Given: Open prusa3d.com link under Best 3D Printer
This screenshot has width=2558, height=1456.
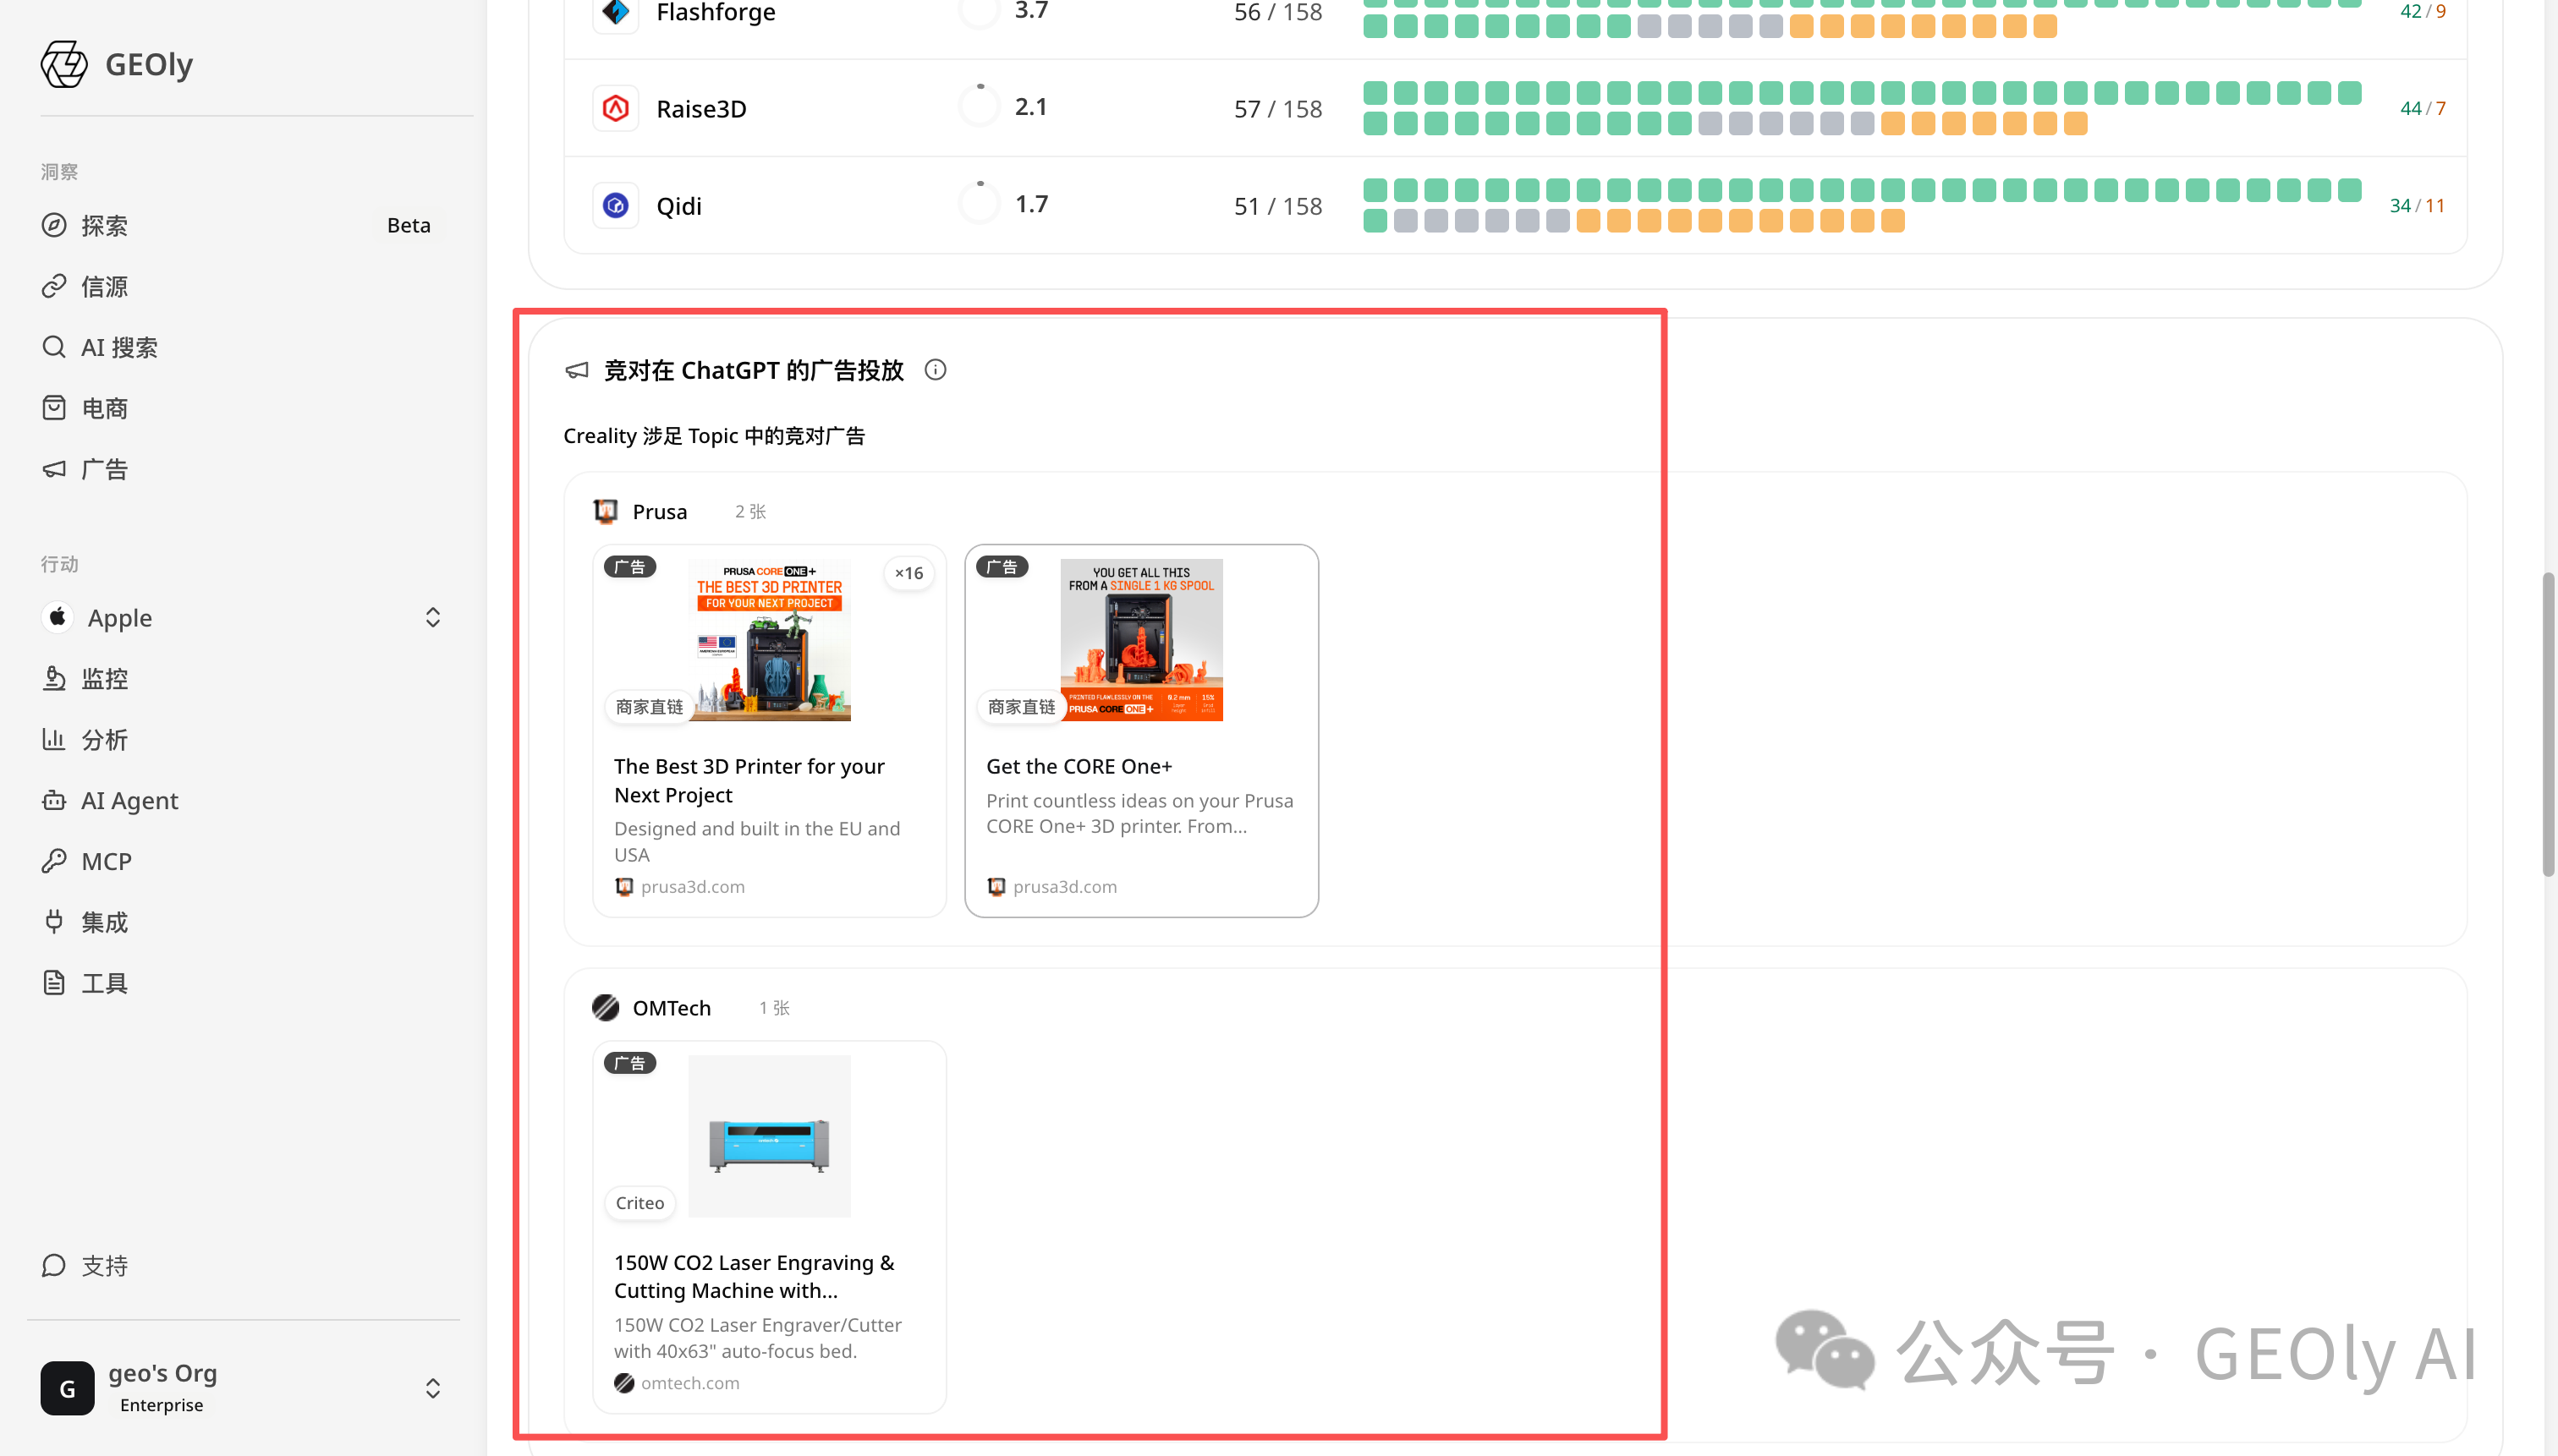Looking at the screenshot, I should tap(692, 887).
